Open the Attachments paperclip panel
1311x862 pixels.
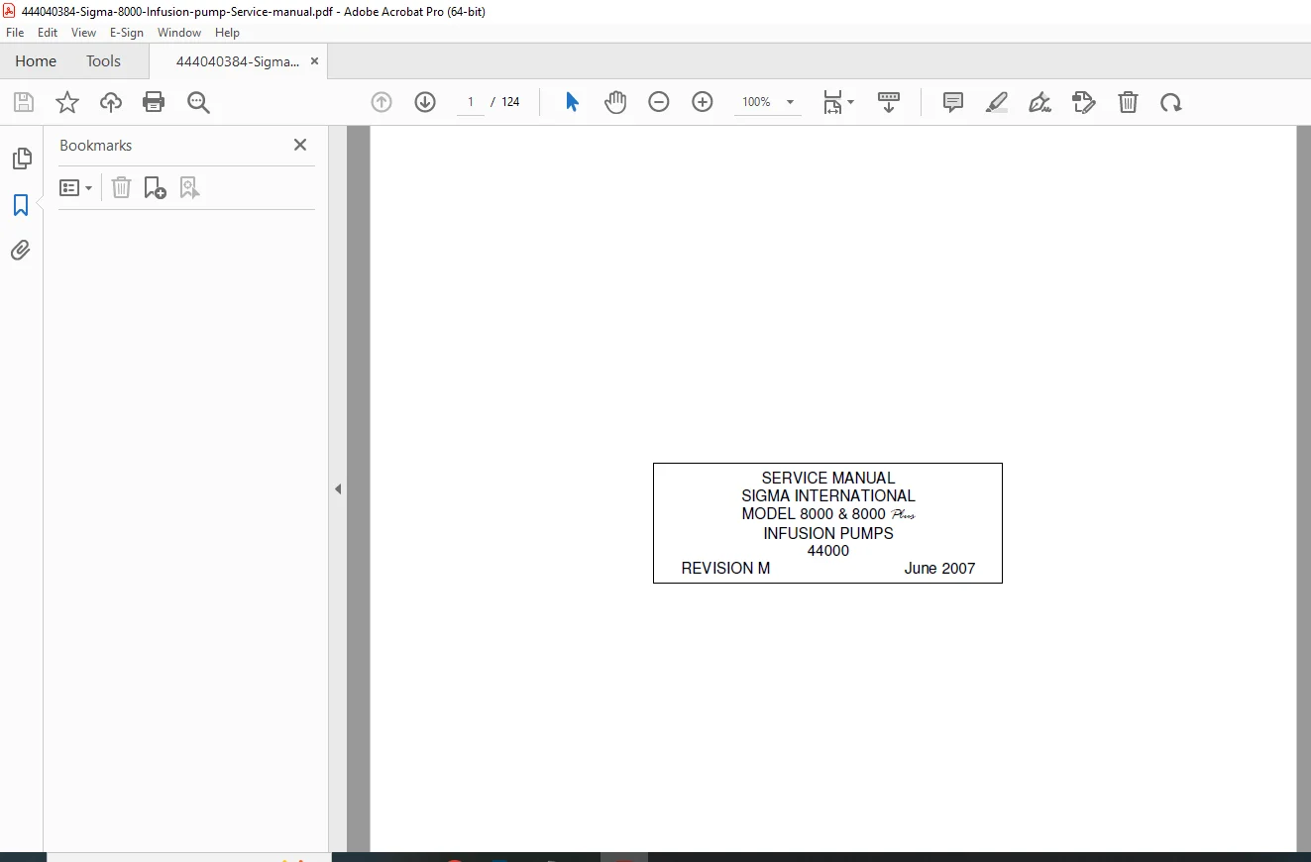point(21,250)
